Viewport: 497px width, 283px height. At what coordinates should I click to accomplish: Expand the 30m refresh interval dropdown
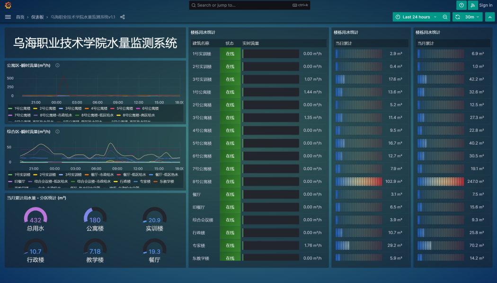(472, 17)
